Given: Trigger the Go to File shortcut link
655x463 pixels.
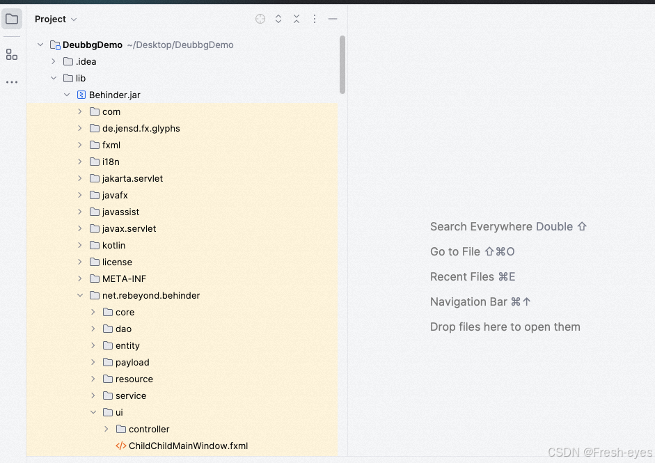Looking at the screenshot, I should [x=472, y=251].
